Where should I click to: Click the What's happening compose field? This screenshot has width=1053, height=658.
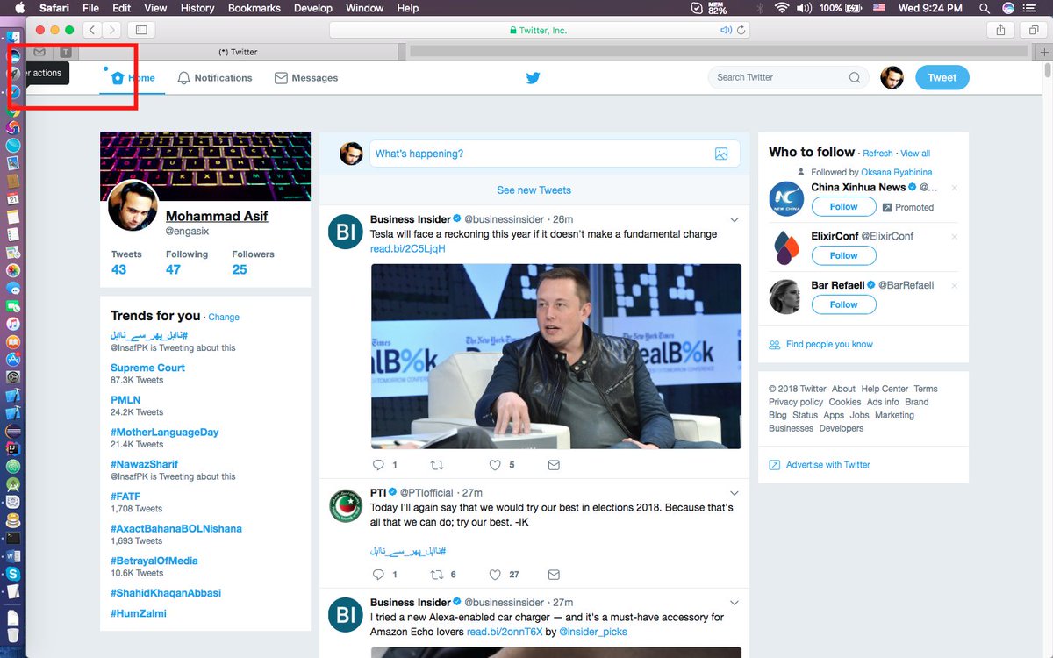pyautogui.click(x=554, y=154)
